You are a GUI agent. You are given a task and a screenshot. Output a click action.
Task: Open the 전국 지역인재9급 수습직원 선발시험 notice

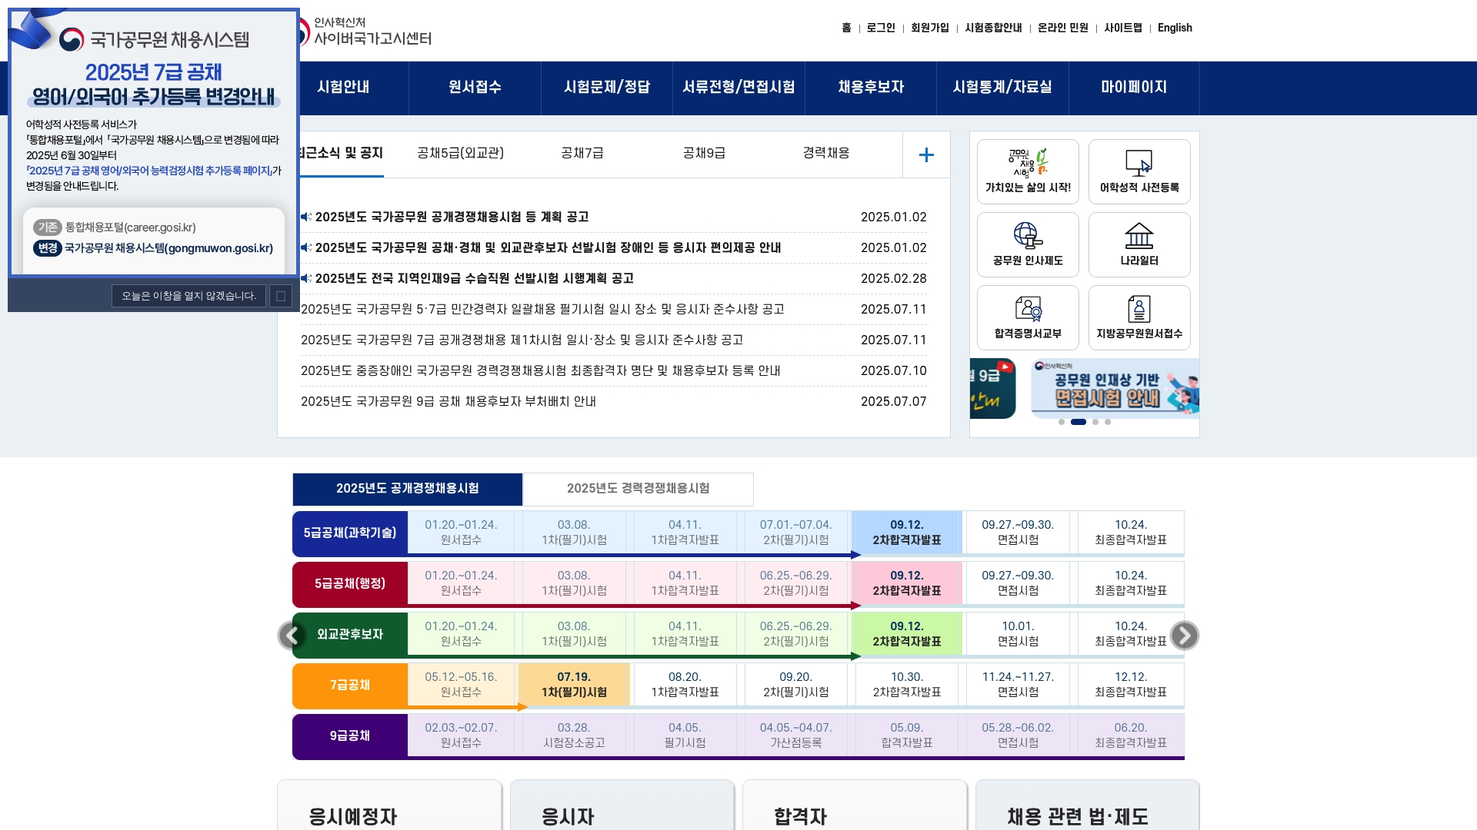pos(474,278)
